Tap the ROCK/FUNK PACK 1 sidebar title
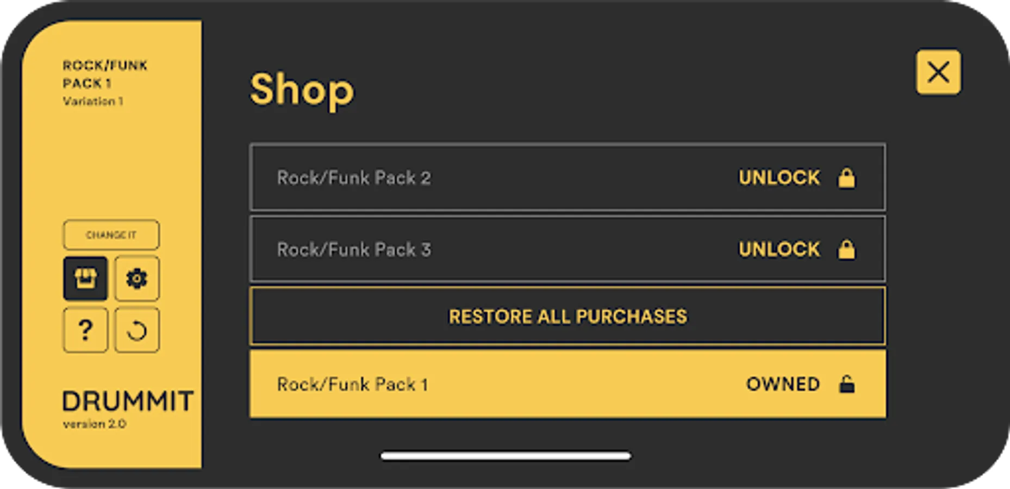 click(105, 74)
